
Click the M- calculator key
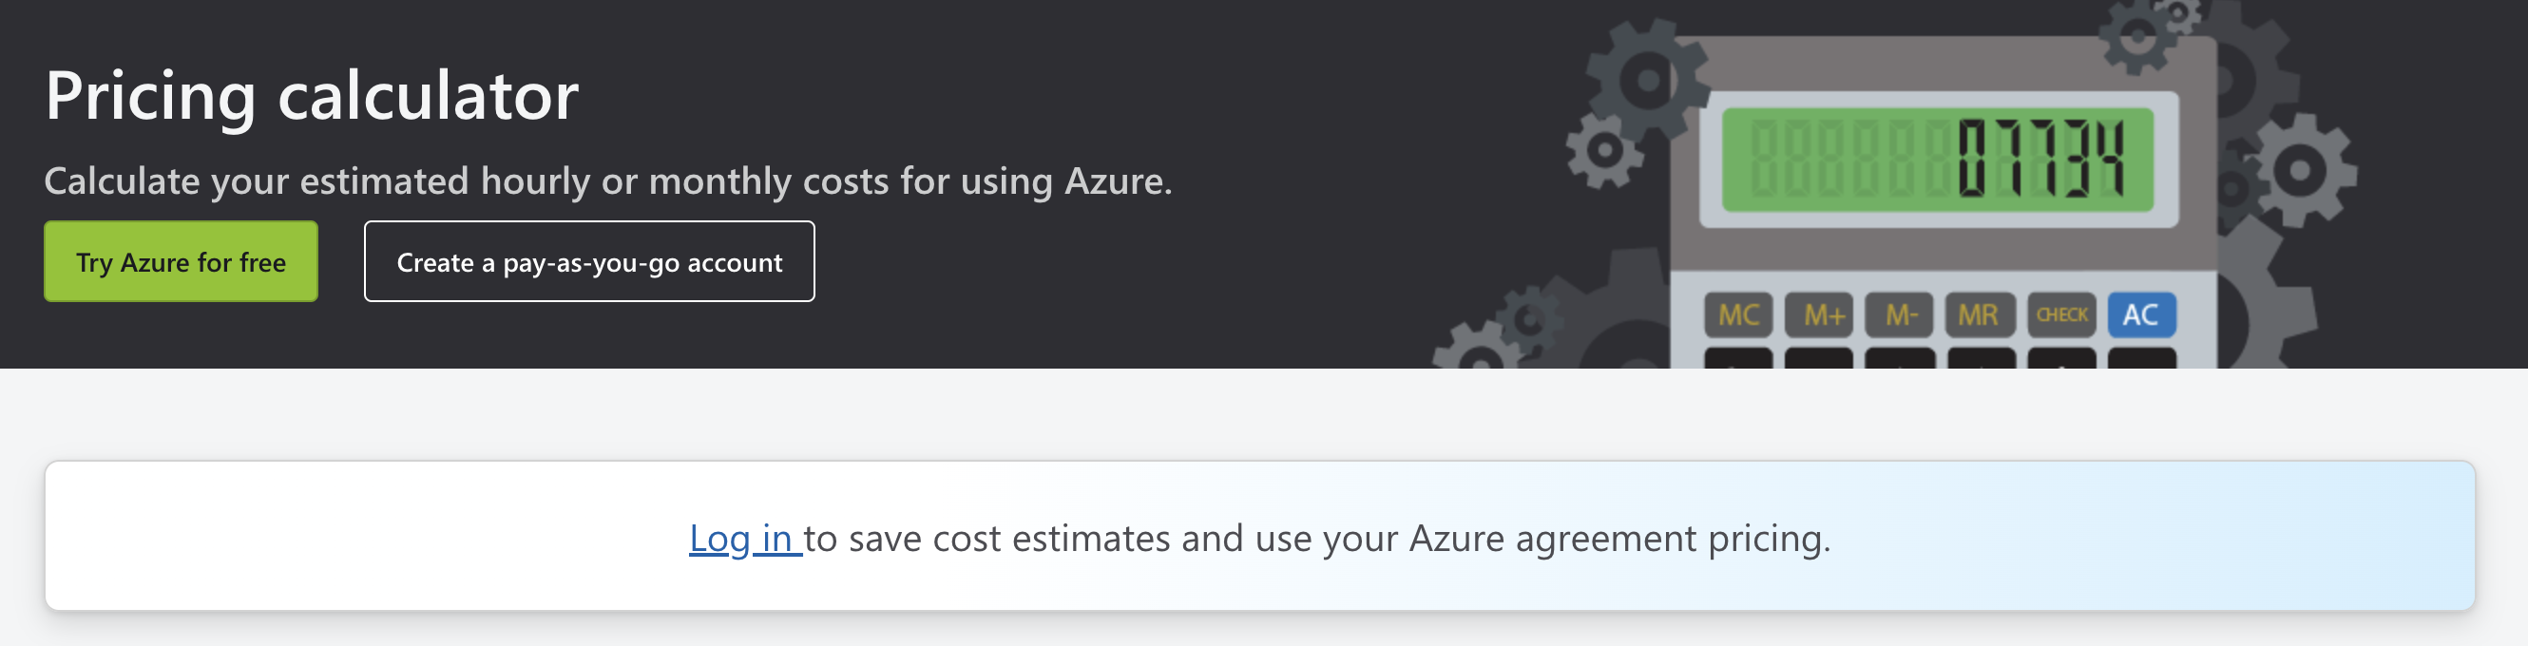(1900, 314)
